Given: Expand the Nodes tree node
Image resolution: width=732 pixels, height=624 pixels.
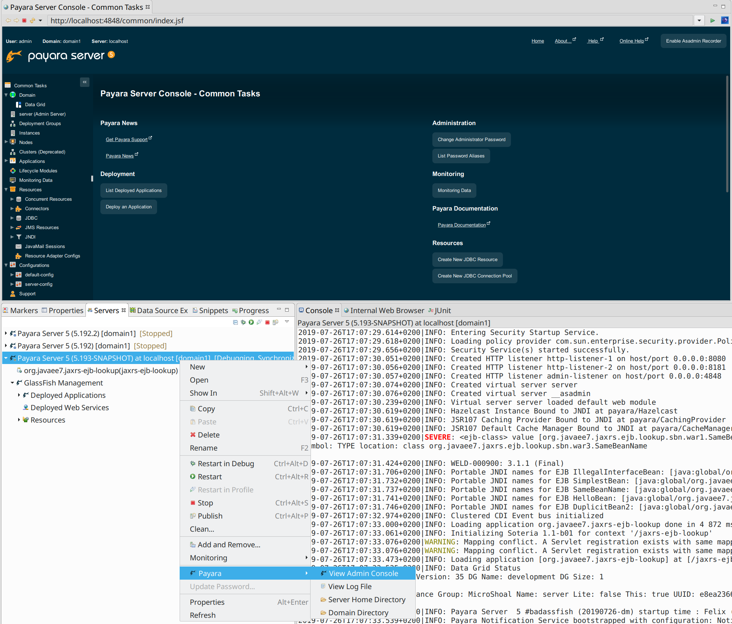Looking at the screenshot, I should point(6,142).
